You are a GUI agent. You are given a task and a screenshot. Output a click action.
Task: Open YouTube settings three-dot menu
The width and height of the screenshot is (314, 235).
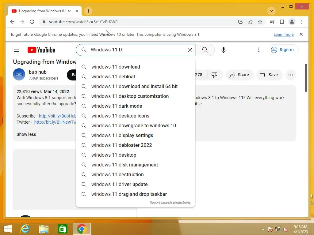coord(259,50)
